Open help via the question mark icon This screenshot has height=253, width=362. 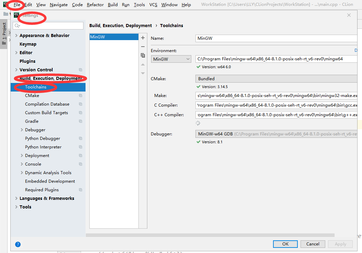tap(18, 244)
